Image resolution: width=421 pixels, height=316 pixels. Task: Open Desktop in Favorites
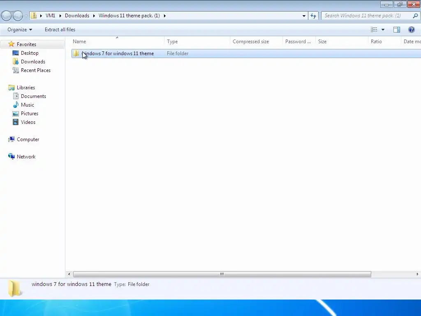tap(30, 53)
